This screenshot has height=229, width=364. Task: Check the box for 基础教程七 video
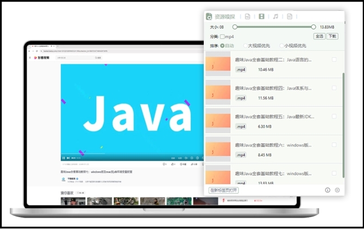click(334, 173)
